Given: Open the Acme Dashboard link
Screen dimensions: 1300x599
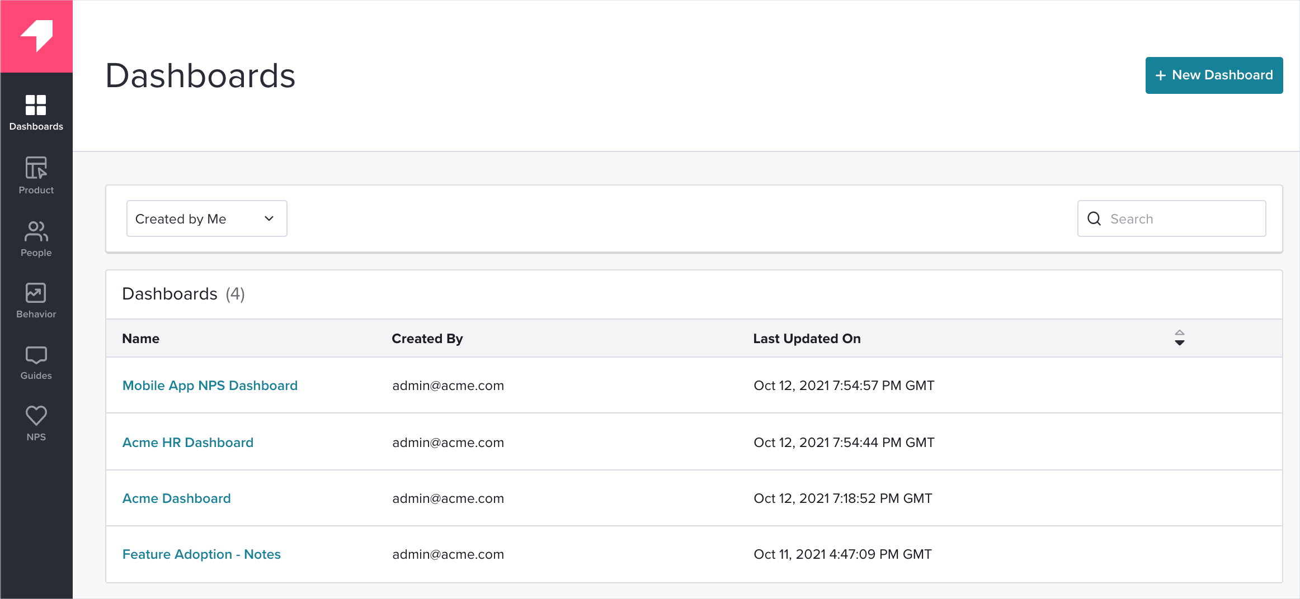Looking at the screenshot, I should coord(177,498).
